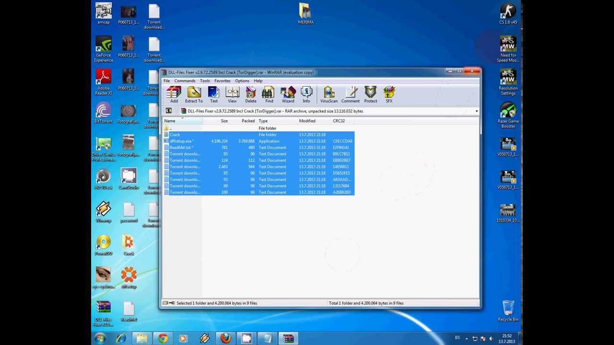This screenshot has height=345, width=614.
Task: Open the Help menu
Action: [x=258, y=81]
